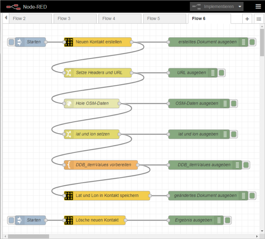Toggle debug output of lat und lon ausgeben

click(234, 134)
